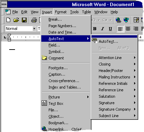The image size is (144, 132).
Task: Expand Mailing Instructions AutoText category
Action: (115, 77)
